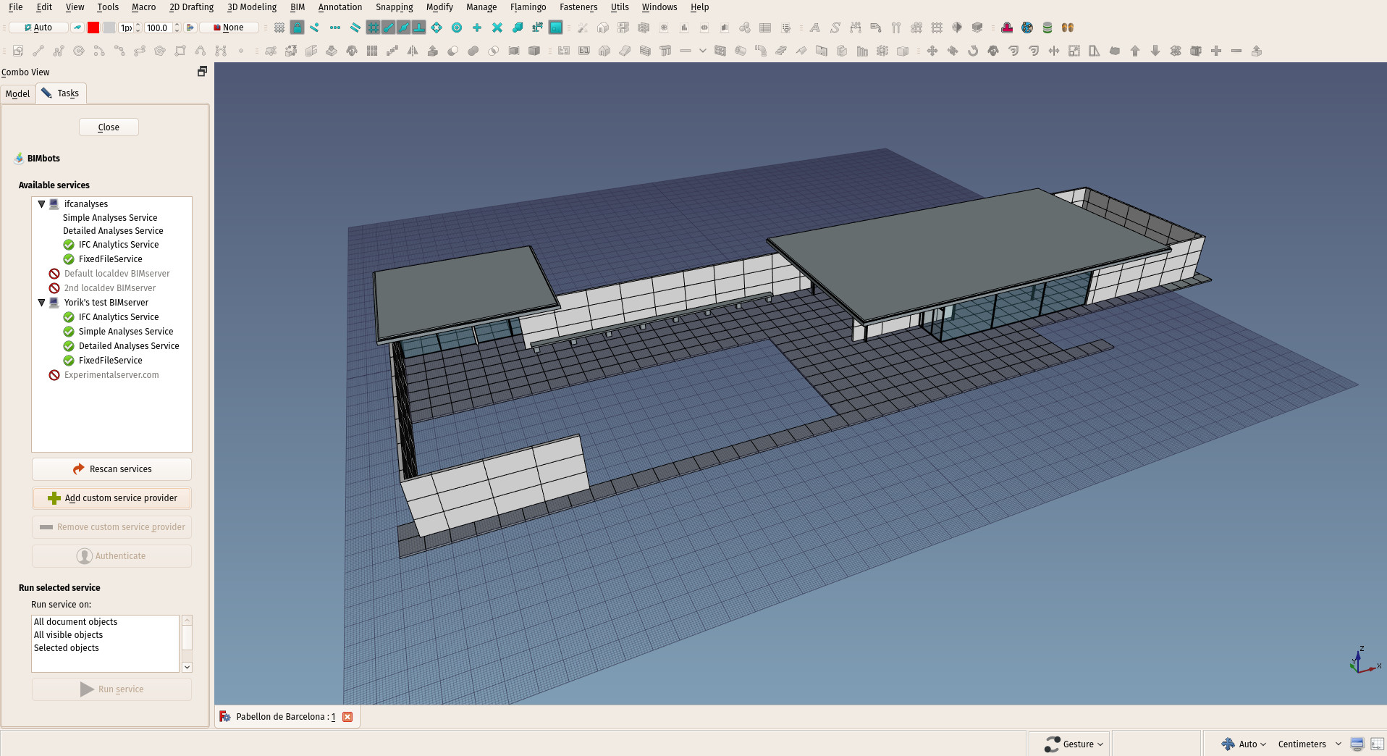Toggle the active perpendicular snap button
This screenshot has height=756, width=1387.
pos(418,28)
